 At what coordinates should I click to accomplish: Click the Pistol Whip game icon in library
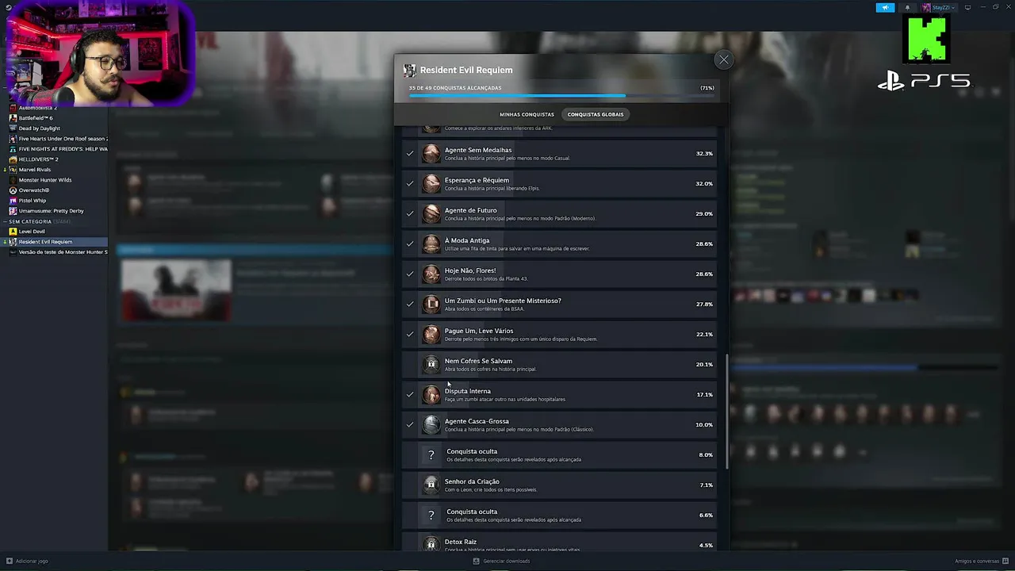pyautogui.click(x=13, y=201)
